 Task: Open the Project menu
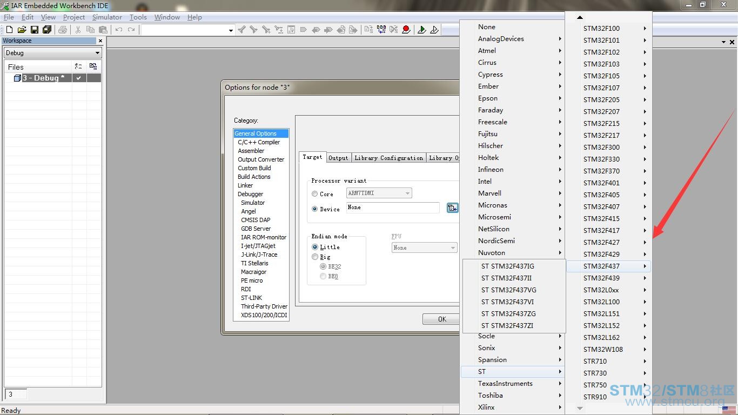pos(74,17)
